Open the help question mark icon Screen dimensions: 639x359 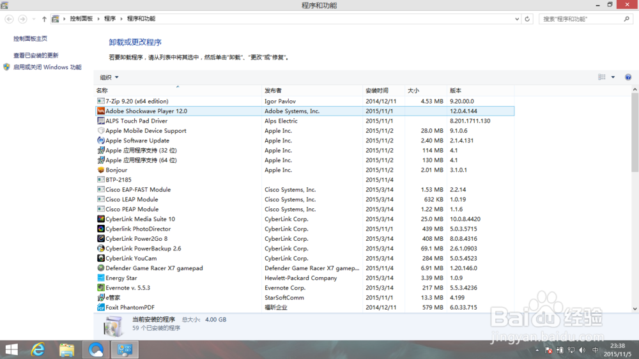point(628,77)
